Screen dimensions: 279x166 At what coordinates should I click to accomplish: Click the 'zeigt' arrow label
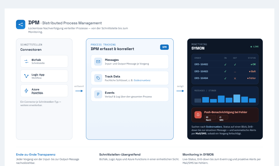[180, 86]
